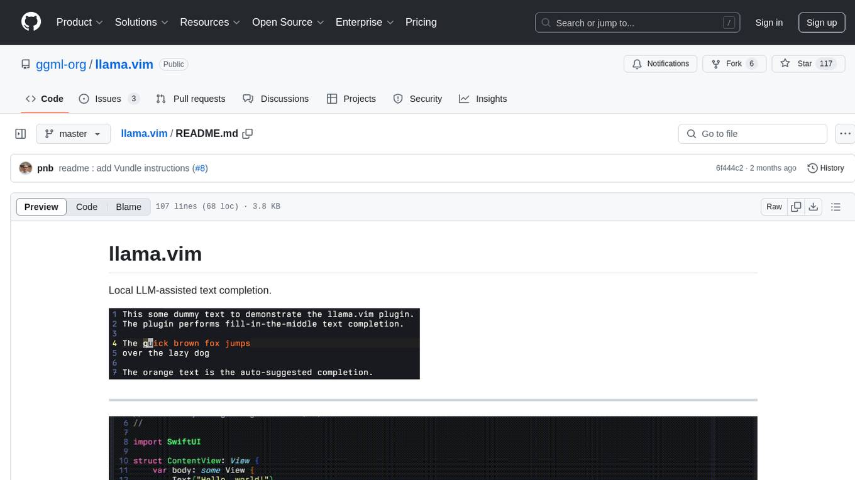855x480 pixels.
Task: Expand the Product menu
Action: click(80, 22)
